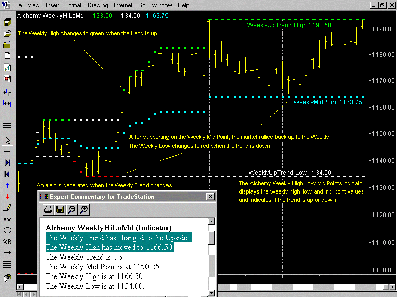Image resolution: width=397 pixels, height=298 pixels.
Task: Select the arrow pointer tool
Action: 7,140
